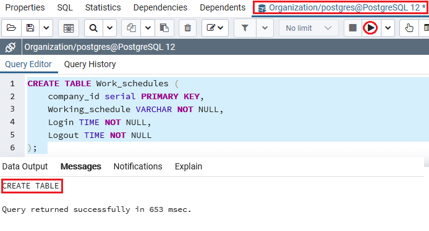Switch to Query Editor tab
Viewport: 429px width, 231px height.
[28, 64]
